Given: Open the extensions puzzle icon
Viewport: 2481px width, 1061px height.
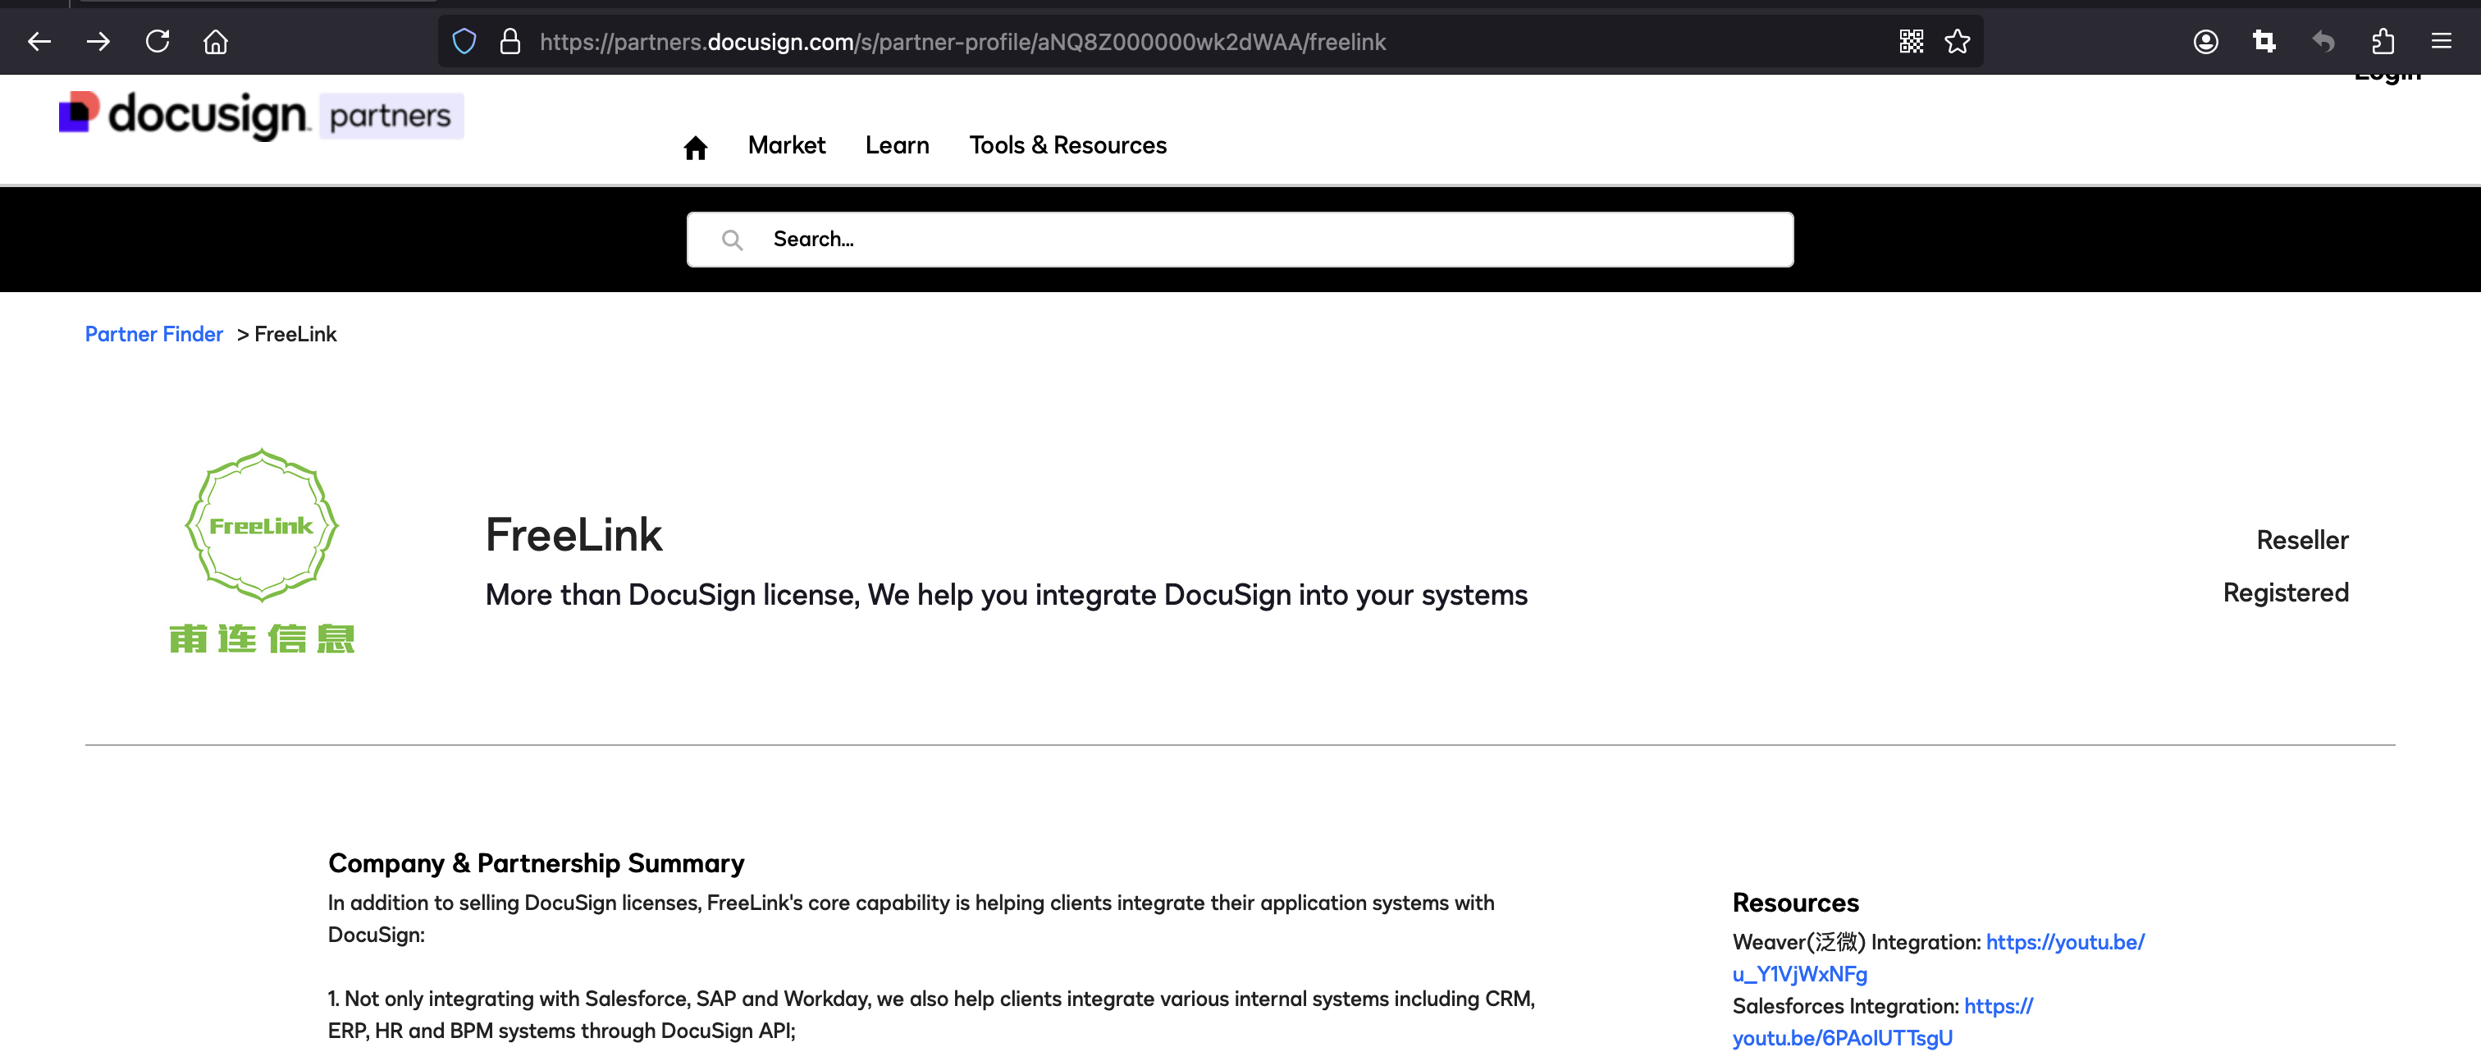Looking at the screenshot, I should [2383, 41].
